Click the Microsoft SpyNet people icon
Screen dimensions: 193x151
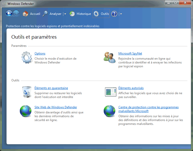tap(110, 57)
